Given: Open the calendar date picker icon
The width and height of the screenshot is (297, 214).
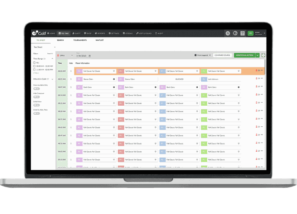Looking at the screenshot, I should 90,56.
